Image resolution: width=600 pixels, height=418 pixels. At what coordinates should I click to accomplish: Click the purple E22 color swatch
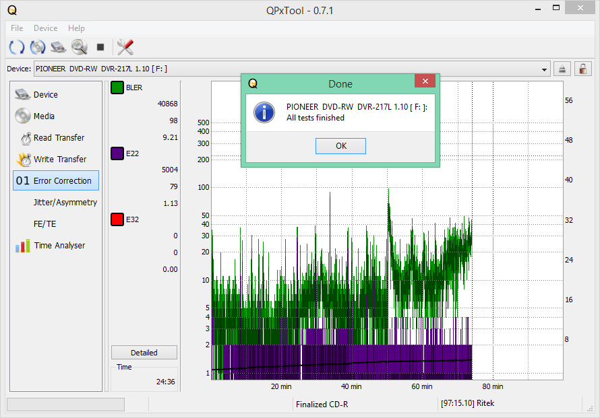coord(117,153)
